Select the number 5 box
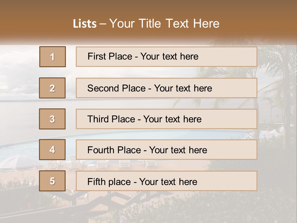The width and height of the screenshot is (297, 223). point(52,181)
